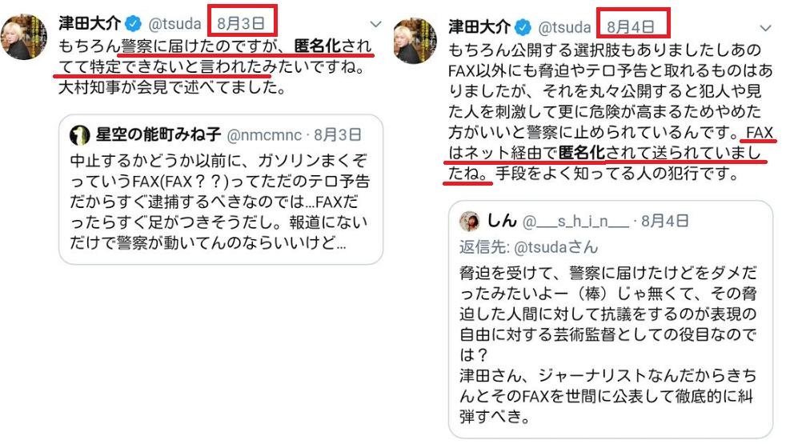Click しん avatar in quoted tweet
This screenshot has width=802, height=444.
[x=470, y=222]
